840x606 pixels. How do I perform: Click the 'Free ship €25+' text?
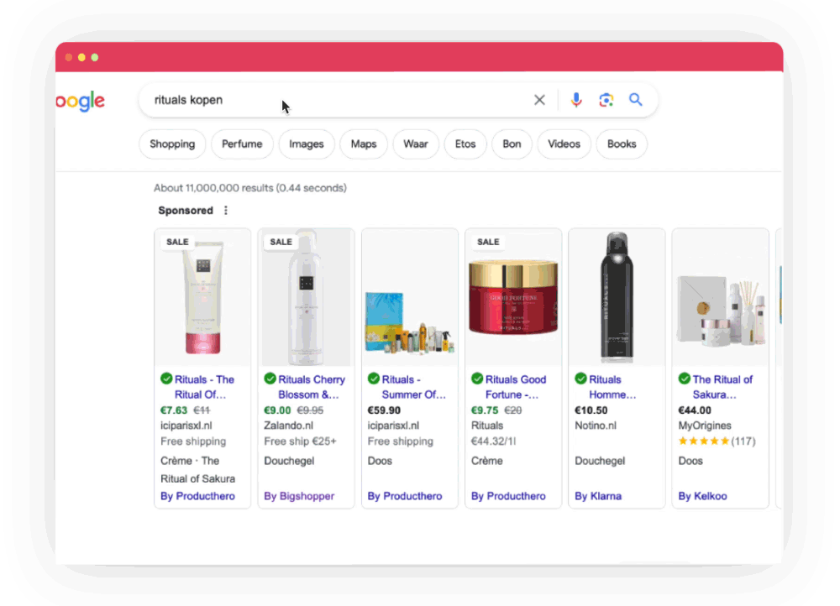300,441
